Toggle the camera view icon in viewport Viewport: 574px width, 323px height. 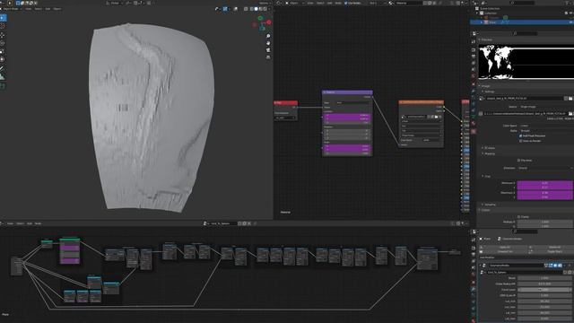click(x=268, y=50)
